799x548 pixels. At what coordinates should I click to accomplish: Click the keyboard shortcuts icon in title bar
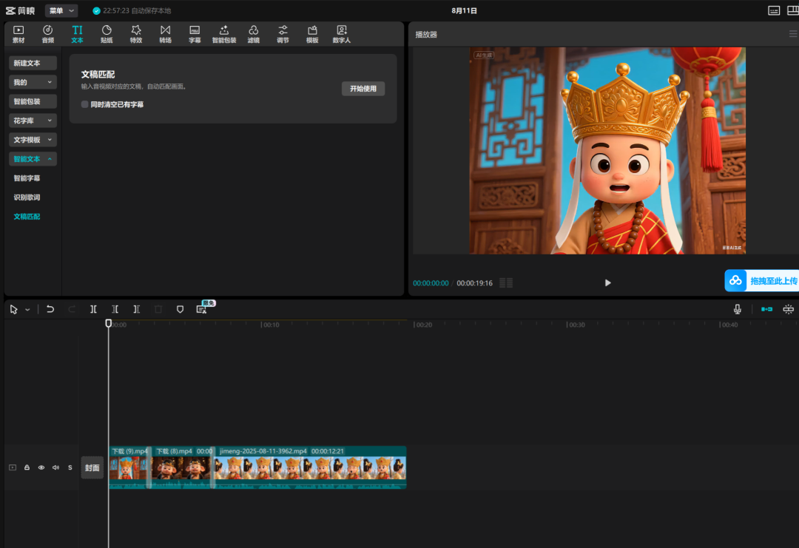[x=774, y=10]
